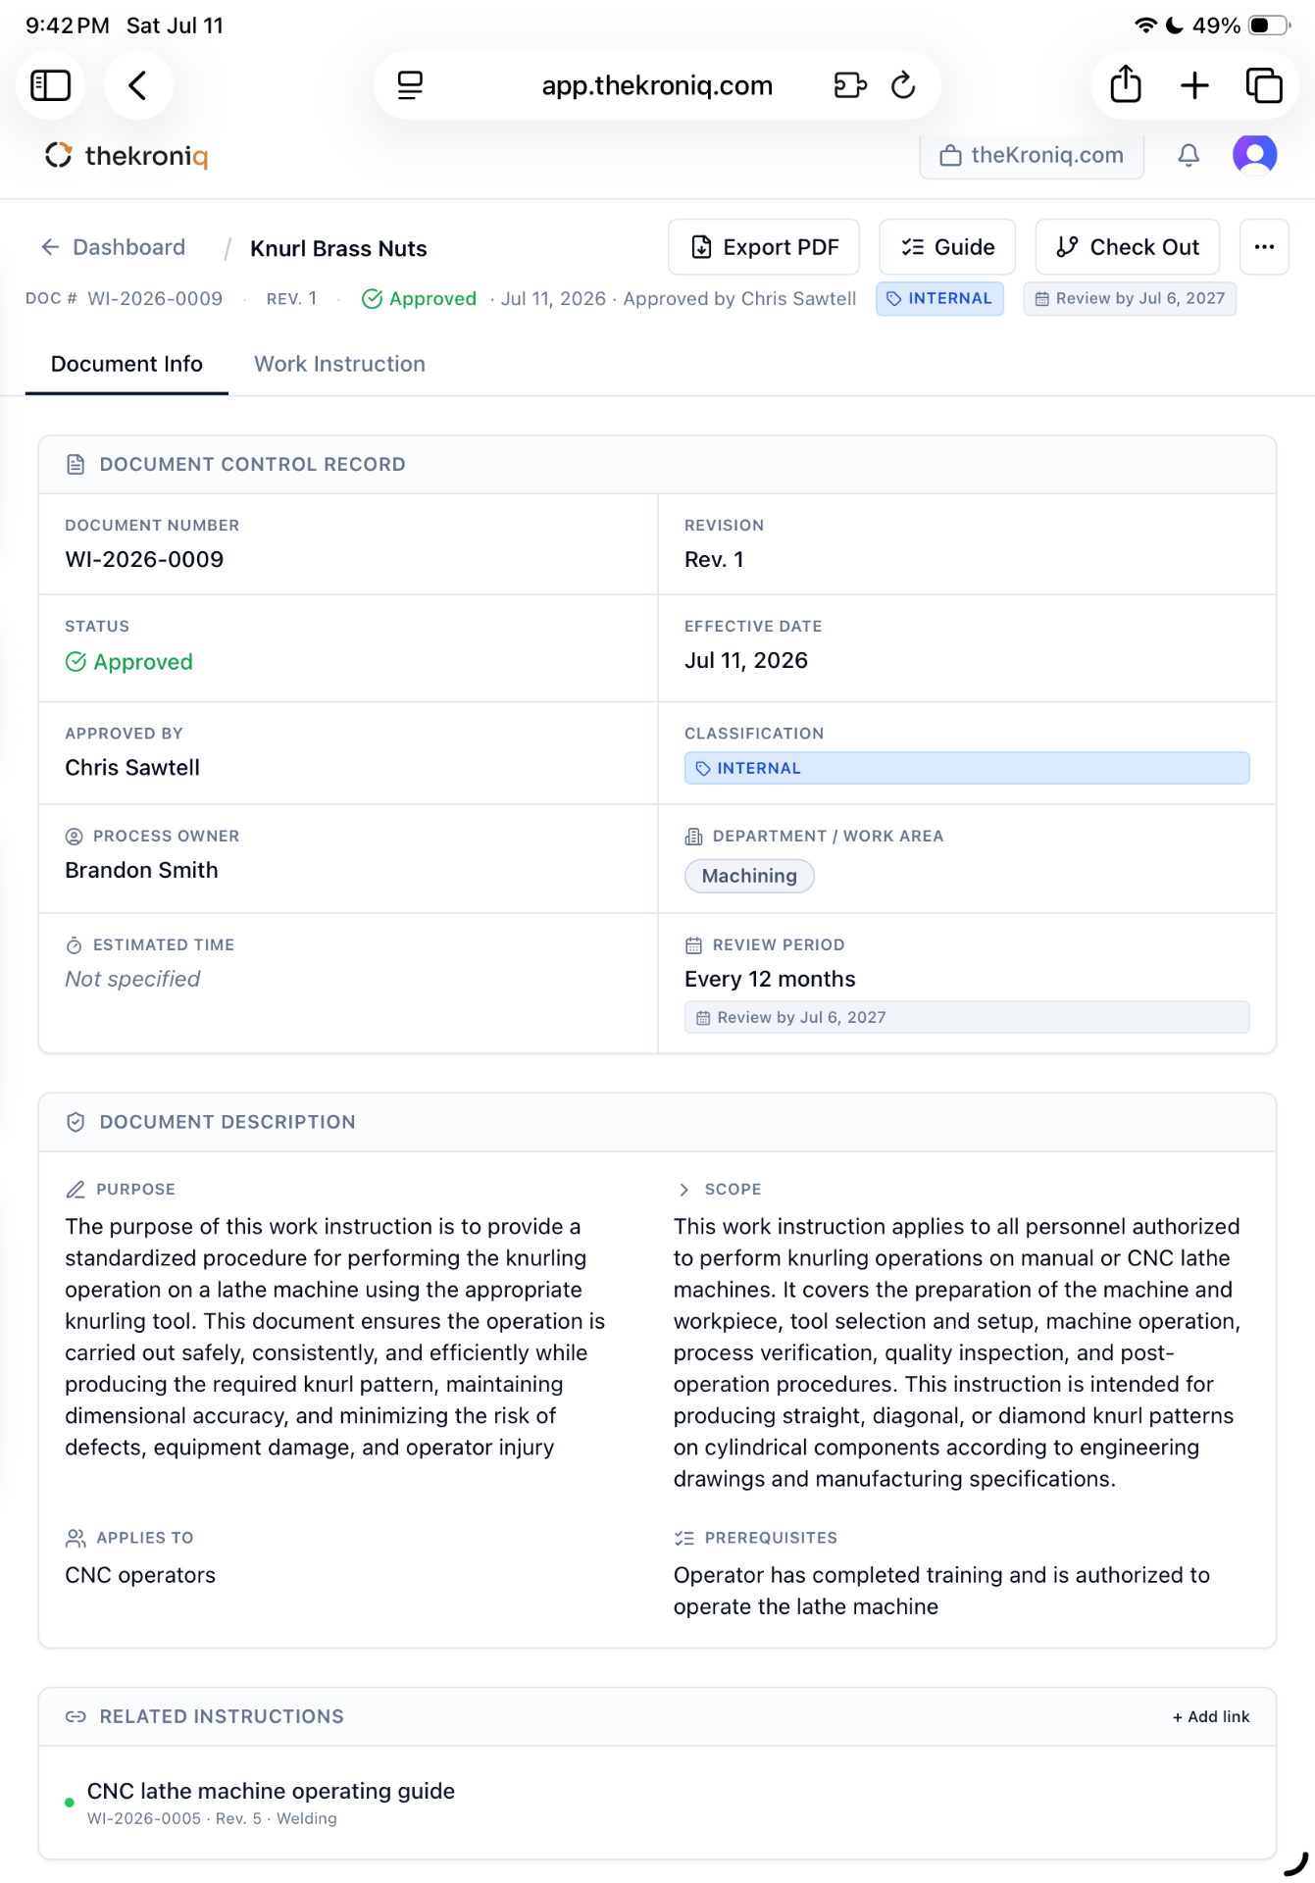
Task: Add a related instruction via Add link
Action: click(1211, 1716)
